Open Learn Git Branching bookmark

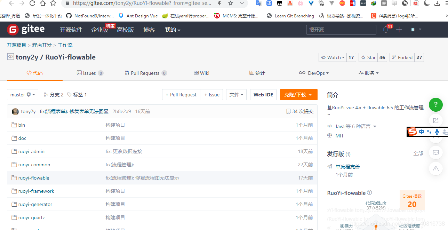(290, 16)
